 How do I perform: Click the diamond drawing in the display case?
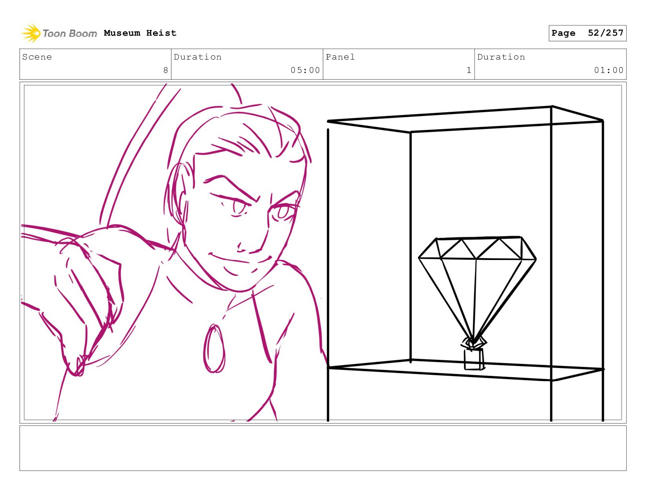(477, 290)
